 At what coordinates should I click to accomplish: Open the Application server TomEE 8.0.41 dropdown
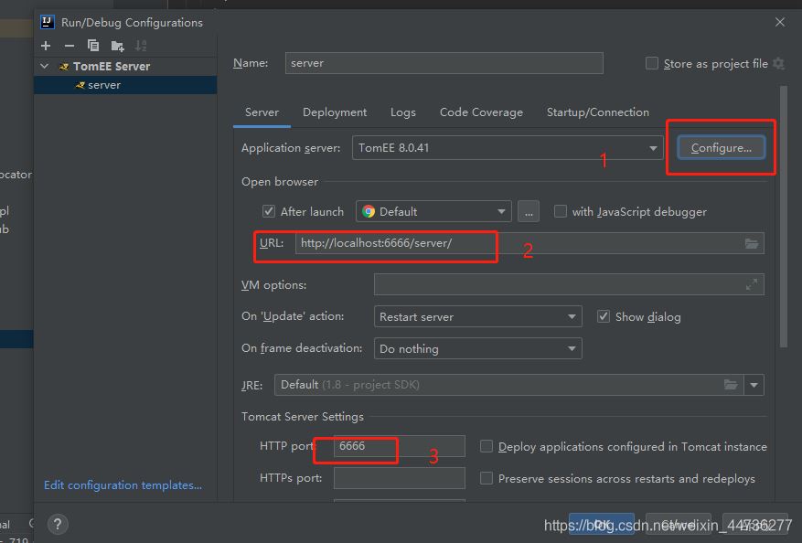[508, 147]
